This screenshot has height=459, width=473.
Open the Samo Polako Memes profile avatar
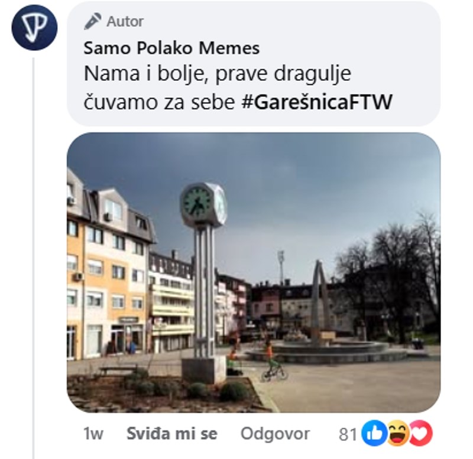tap(34, 27)
